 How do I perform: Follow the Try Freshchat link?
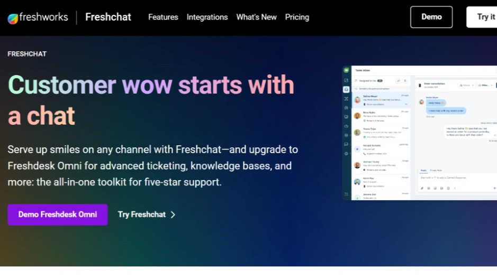[x=147, y=215]
